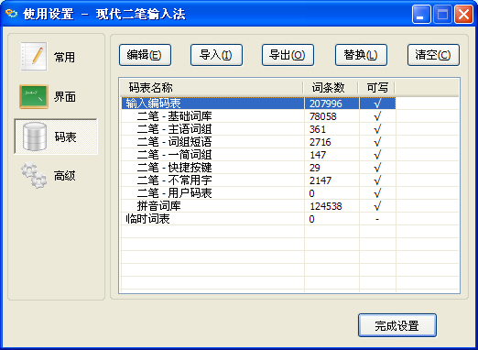Minimize the 使用设置 window
The height and width of the screenshot is (350, 478).
(x=421, y=14)
